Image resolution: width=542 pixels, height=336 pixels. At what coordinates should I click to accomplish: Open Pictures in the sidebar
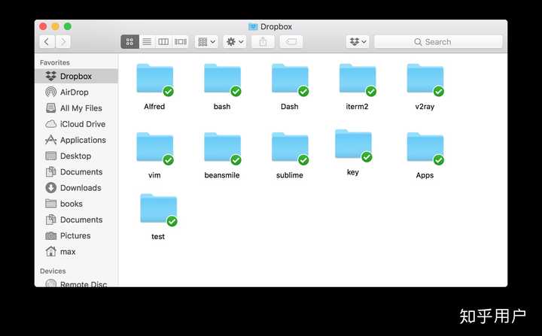(x=76, y=235)
